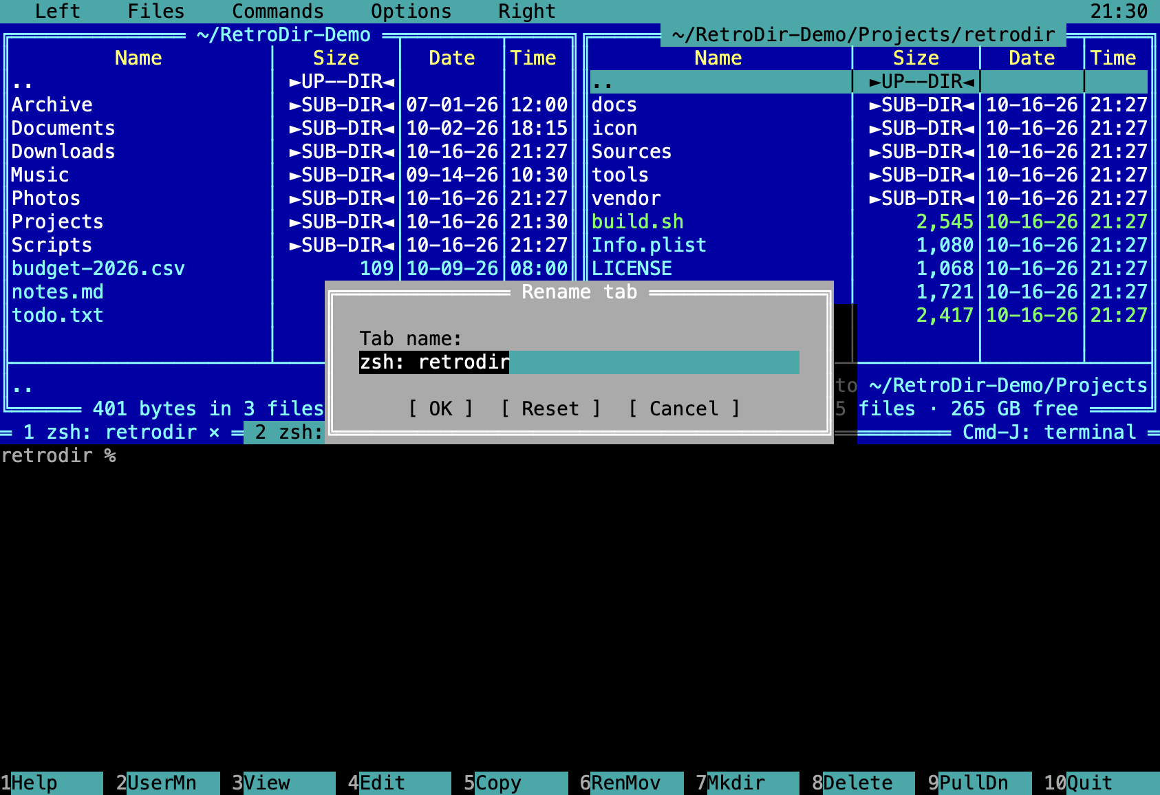Select the todo.txt file
This screenshot has height=795, width=1160.
167,316
